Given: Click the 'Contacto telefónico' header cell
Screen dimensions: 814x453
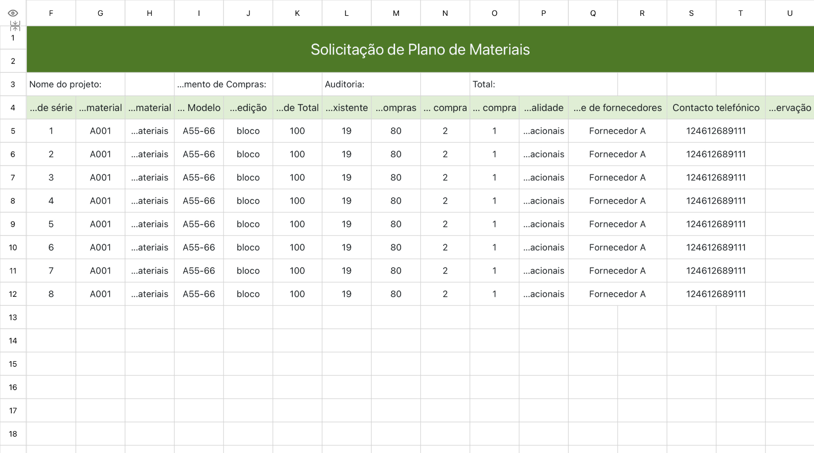Looking at the screenshot, I should click(716, 108).
